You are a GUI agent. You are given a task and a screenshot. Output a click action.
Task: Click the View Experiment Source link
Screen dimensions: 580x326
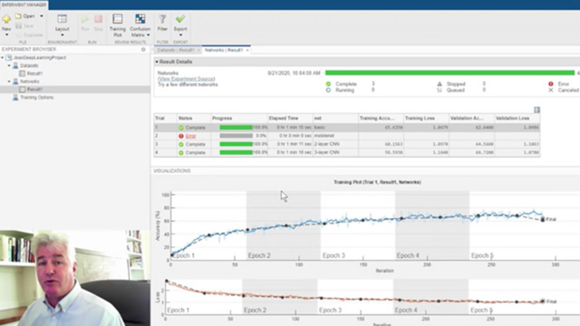(186, 79)
